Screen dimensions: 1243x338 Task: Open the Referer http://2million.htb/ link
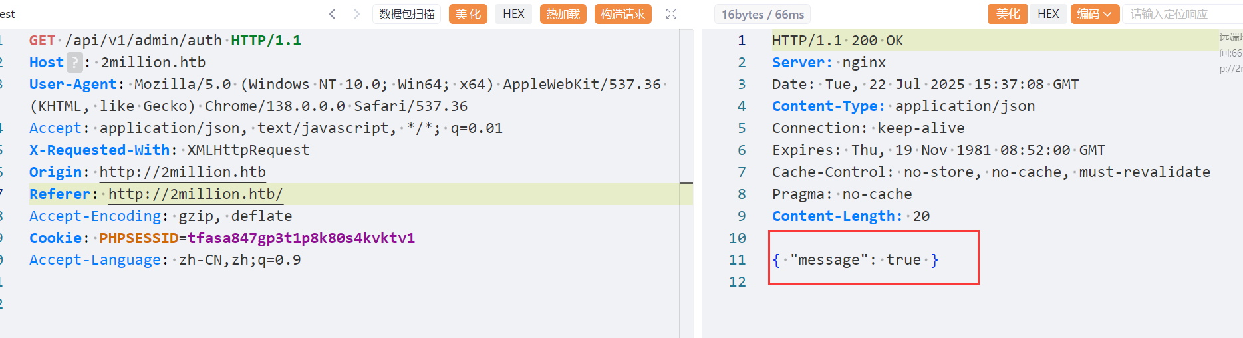pyautogui.click(x=196, y=194)
